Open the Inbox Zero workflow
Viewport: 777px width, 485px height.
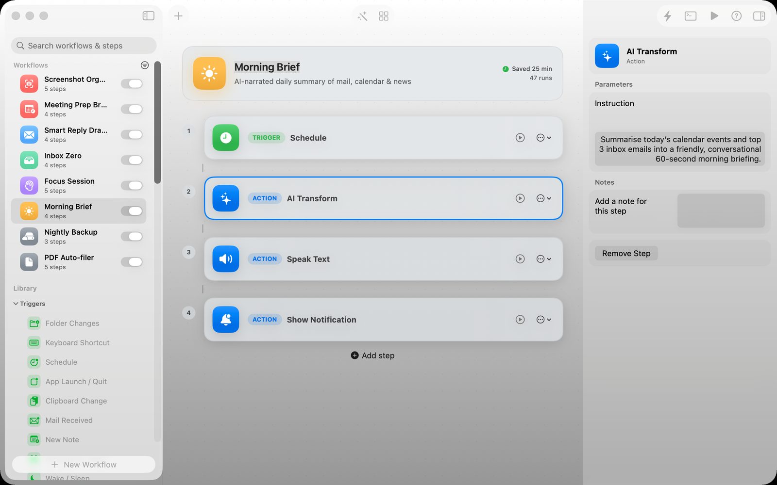[79, 160]
